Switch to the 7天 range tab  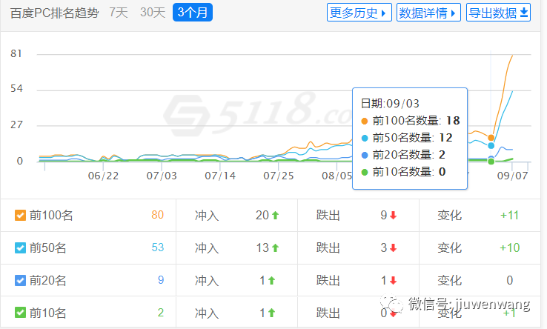(x=118, y=12)
